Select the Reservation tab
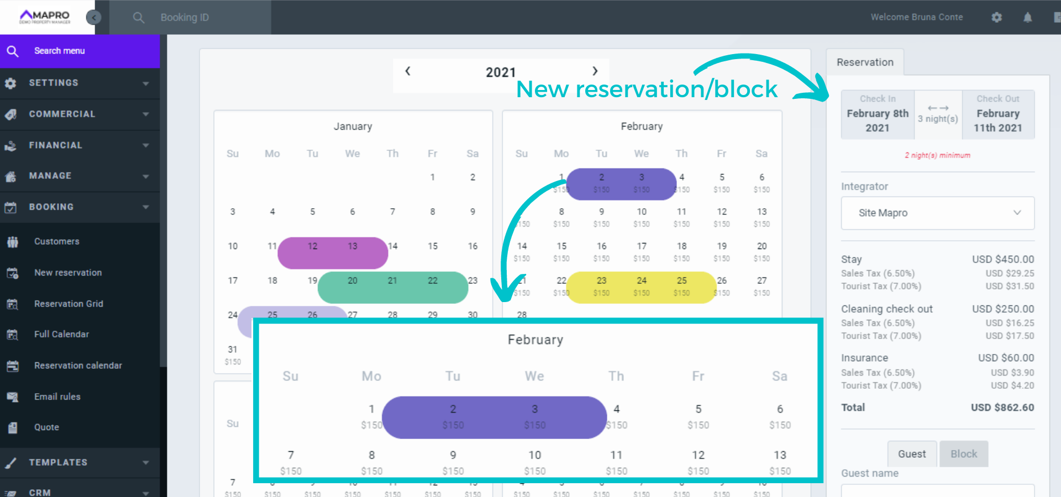1061x497 pixels. (865, 62)
